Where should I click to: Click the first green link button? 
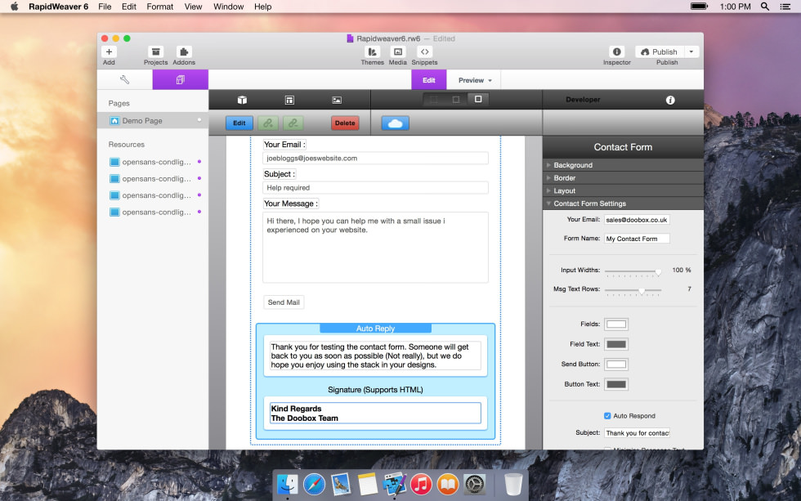268,123
